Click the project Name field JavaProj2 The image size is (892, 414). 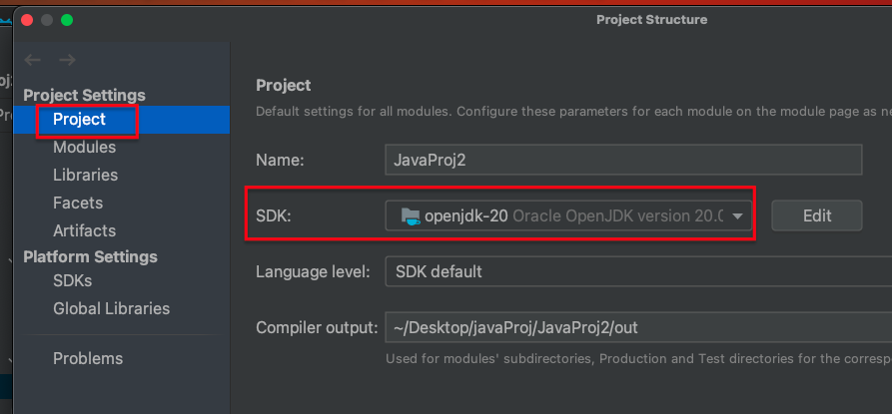623,160
